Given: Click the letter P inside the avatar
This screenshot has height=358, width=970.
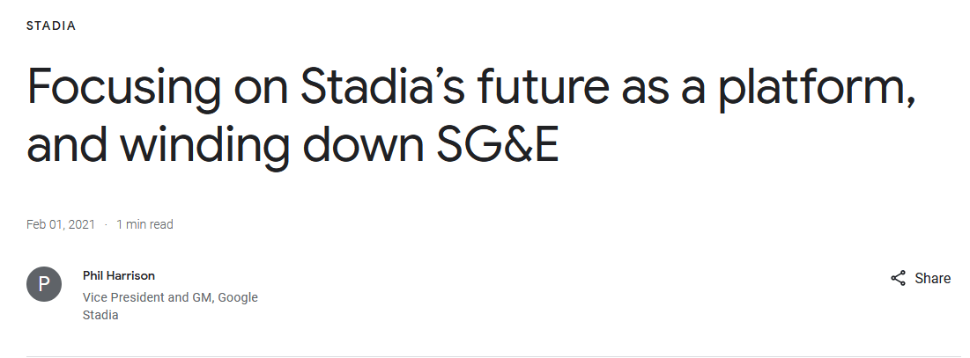Looking at the screenshot, I should 44,284.
